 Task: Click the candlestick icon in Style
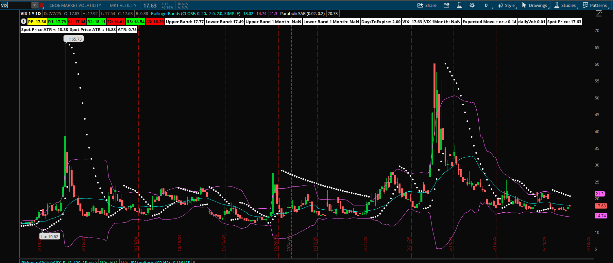click(501, 5)
